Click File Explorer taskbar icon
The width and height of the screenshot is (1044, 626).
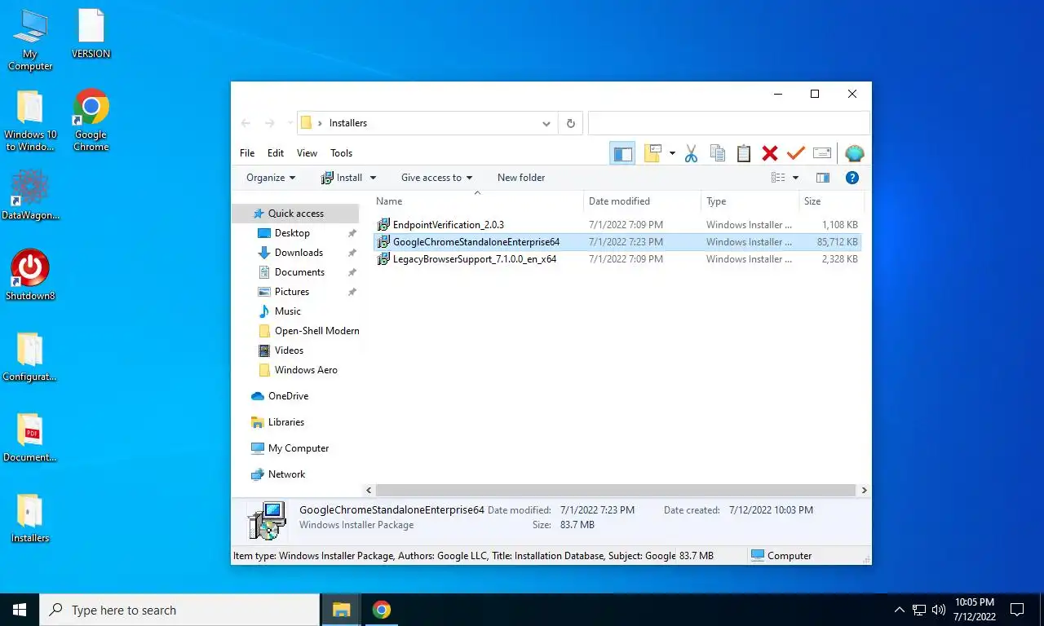point(341,610)
